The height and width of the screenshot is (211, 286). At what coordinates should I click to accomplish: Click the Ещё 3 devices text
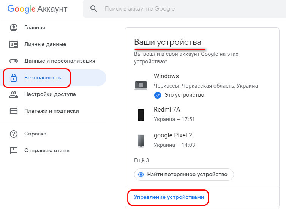141,161
